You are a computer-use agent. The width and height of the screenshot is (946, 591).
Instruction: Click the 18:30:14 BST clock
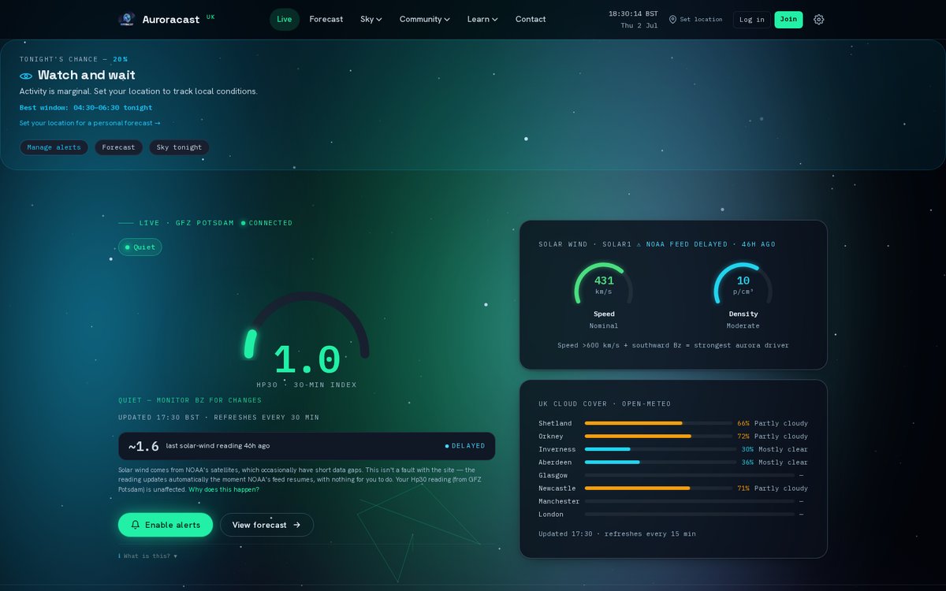633,14
